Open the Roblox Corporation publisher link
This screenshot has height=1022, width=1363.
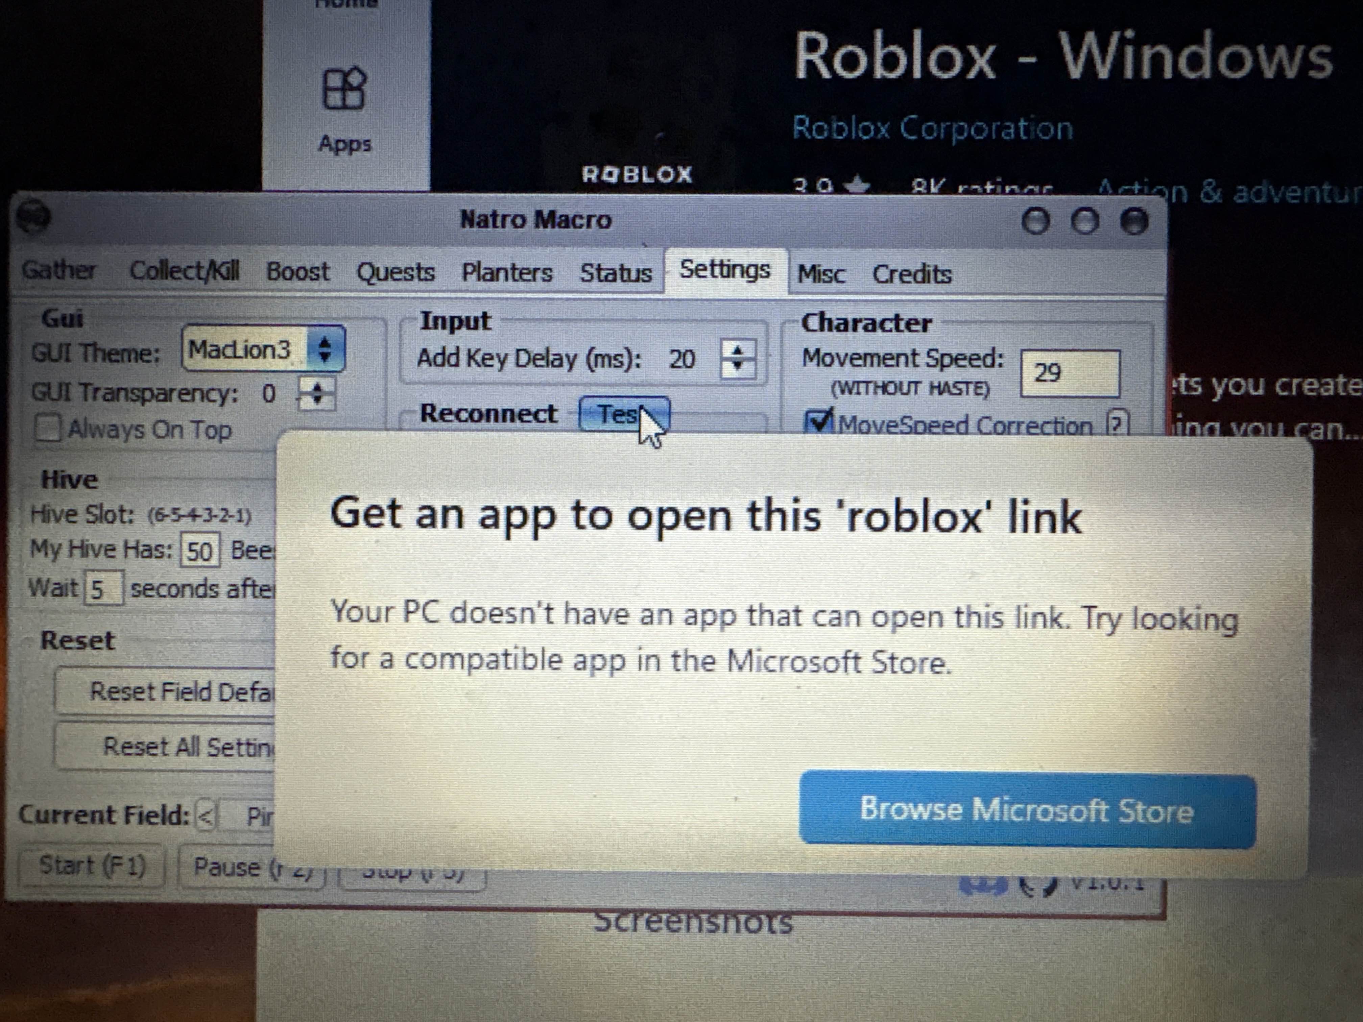(x=932, y=128)
